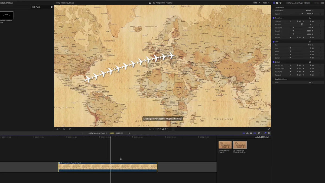Disable the Crop checkbox
This screenshot has height=183, width=325.
[x=274, y=41]
